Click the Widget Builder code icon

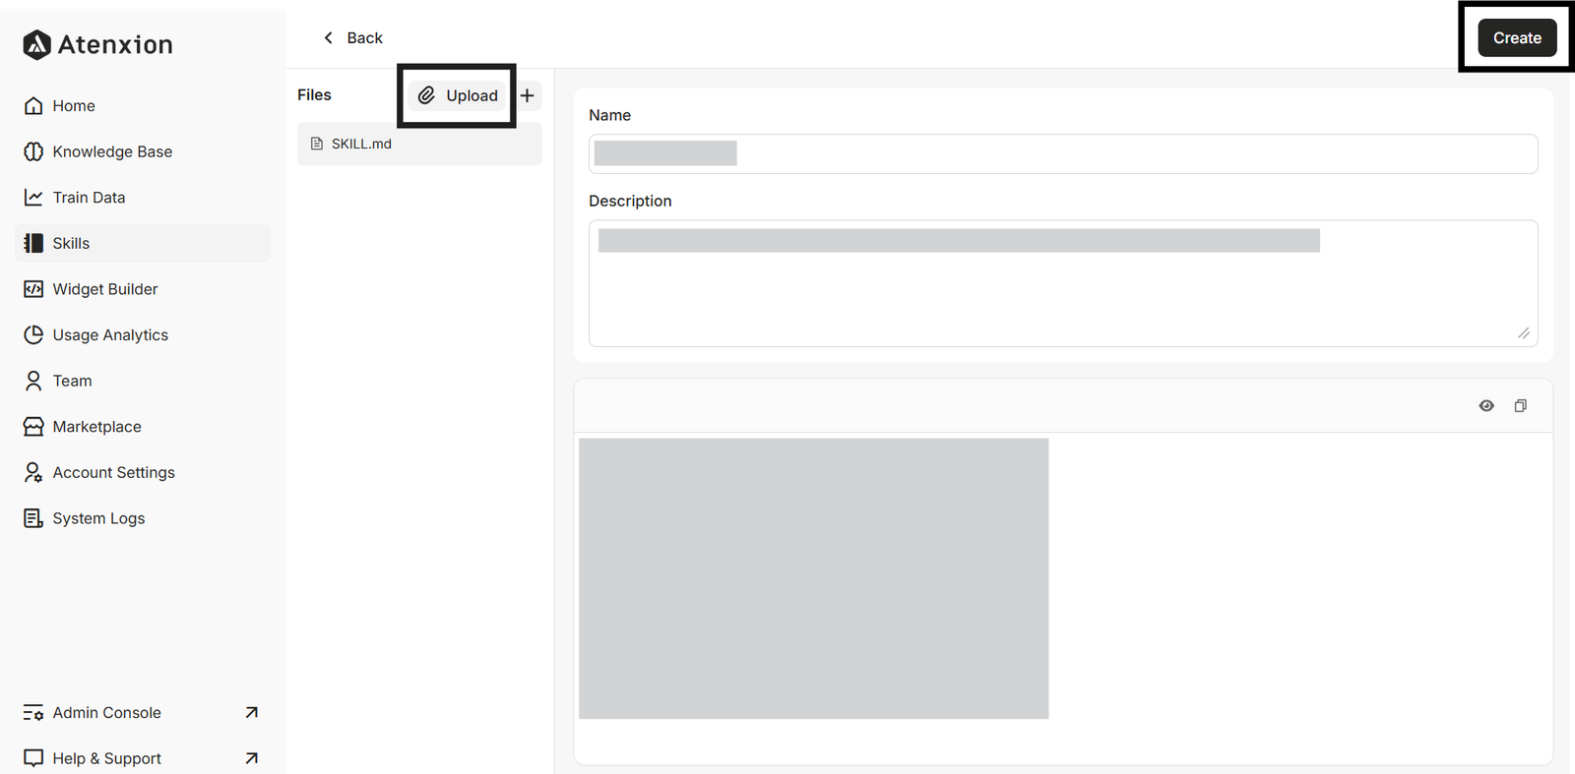(x=33, y=289)
